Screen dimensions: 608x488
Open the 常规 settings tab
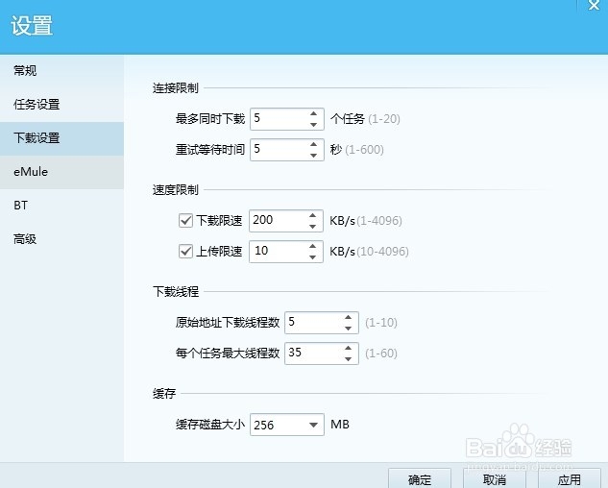pyautogui.click(x=61, y=70)
